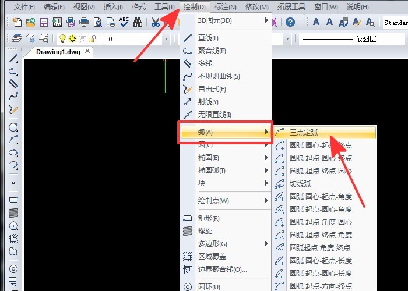
Task: Select the Helix spring tool in left toolbar
Action: [13, 213]
